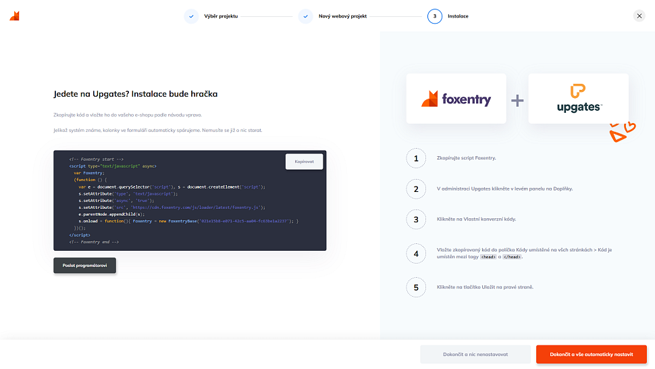Viewport: 655px width, 369px height.
Task: Click the upgates logo card
Action: 579,99
